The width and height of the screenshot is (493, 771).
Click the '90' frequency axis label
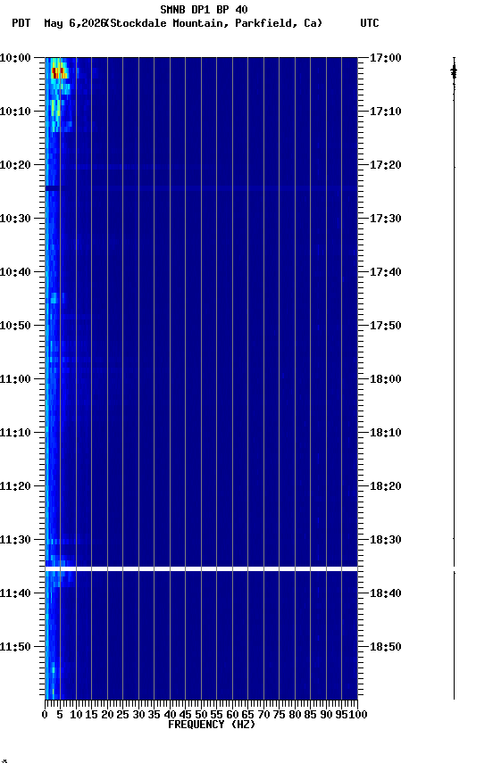pos(326,716)
